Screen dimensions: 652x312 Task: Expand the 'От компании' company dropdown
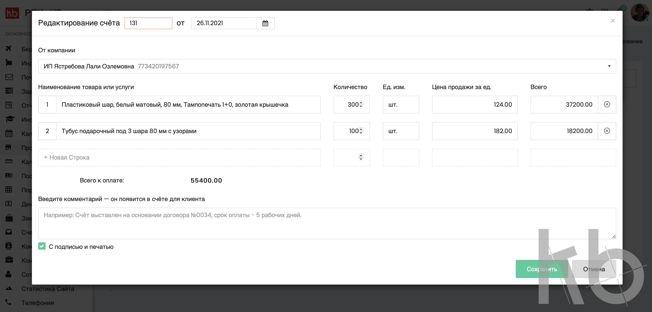pyautogui.click(x=609, y=66)
